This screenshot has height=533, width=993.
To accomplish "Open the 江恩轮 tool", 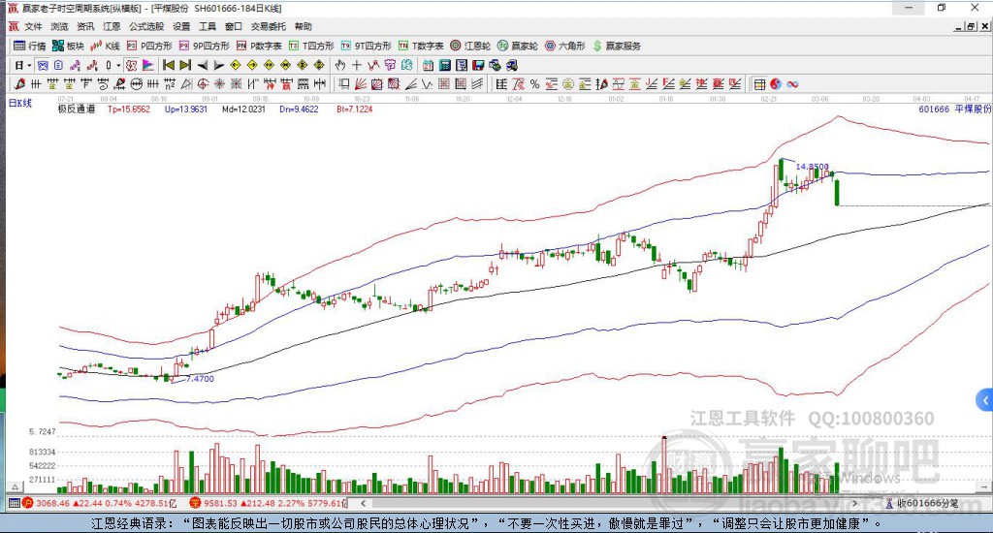I will coord(470,46).
